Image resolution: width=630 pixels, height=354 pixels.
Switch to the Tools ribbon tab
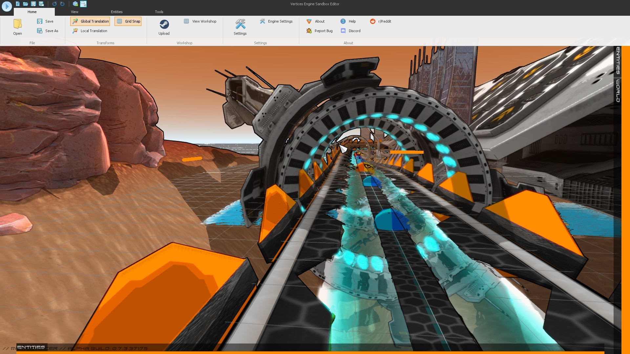coord(159,12)
